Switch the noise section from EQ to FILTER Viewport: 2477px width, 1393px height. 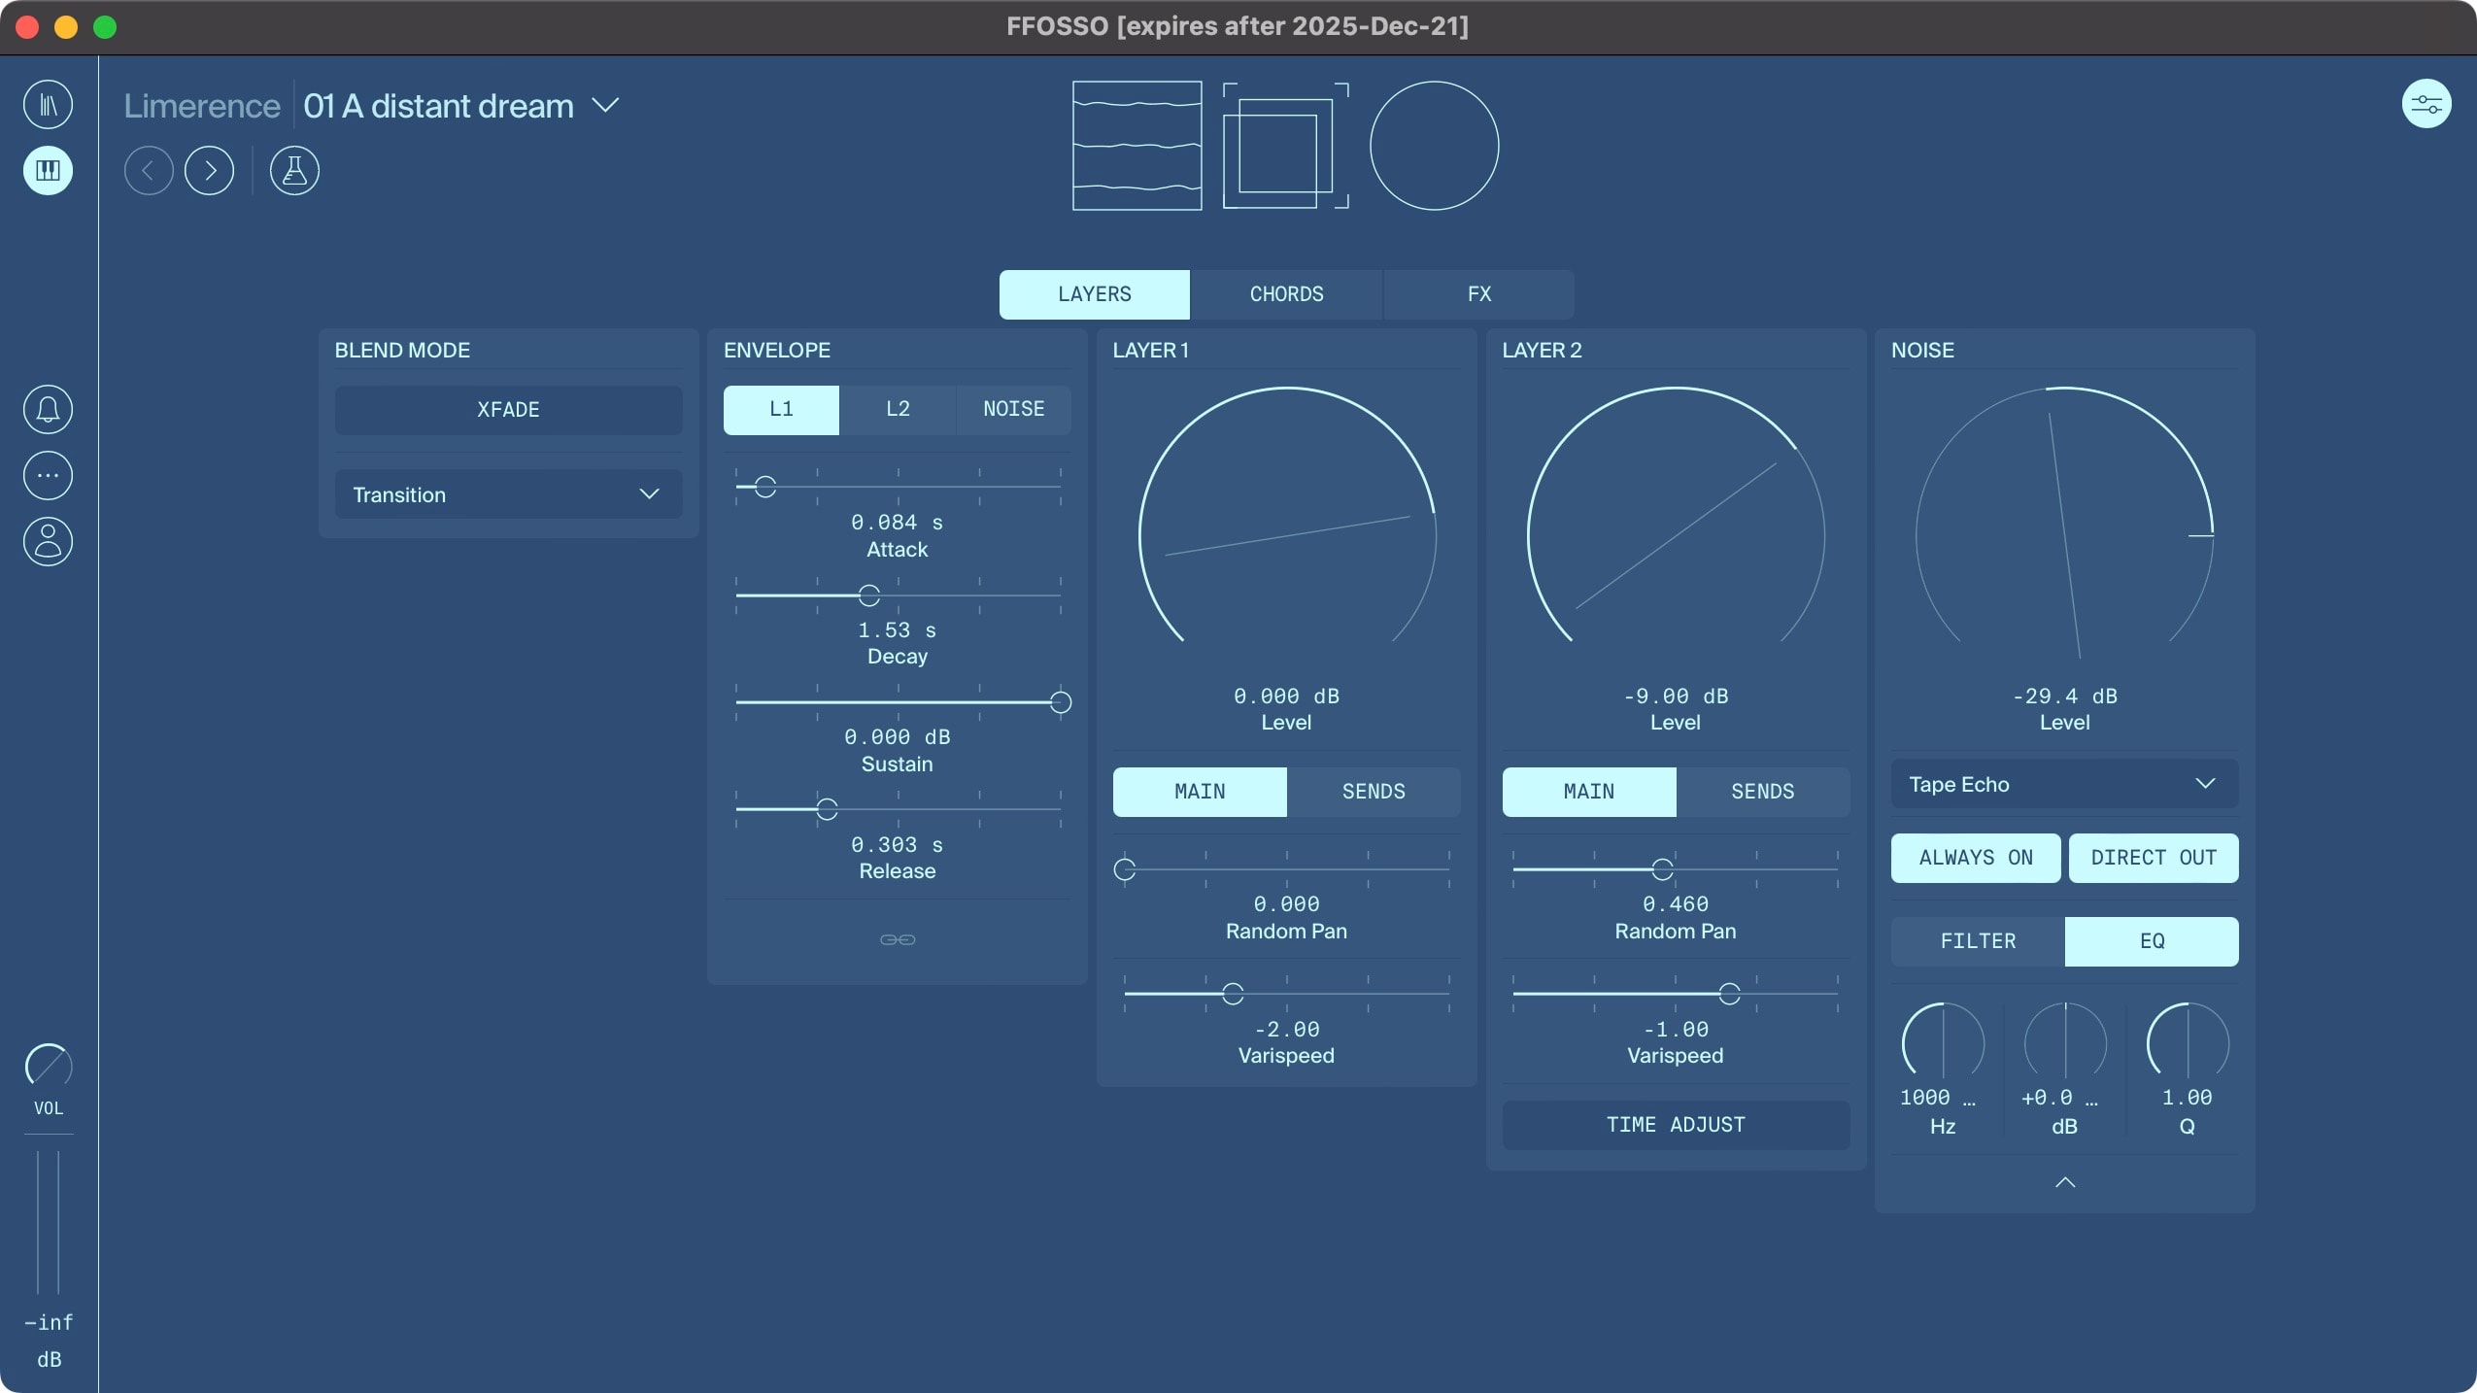point(1977,941)
